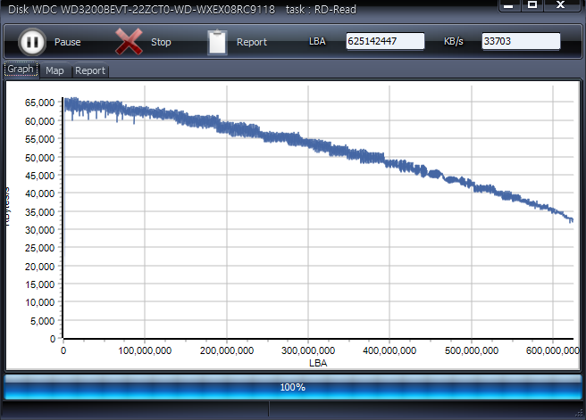Click the 500,000,000 label on LBA axis
This screenshot has width=586, height=420.
pyautogui.click(x=472, y=350)
